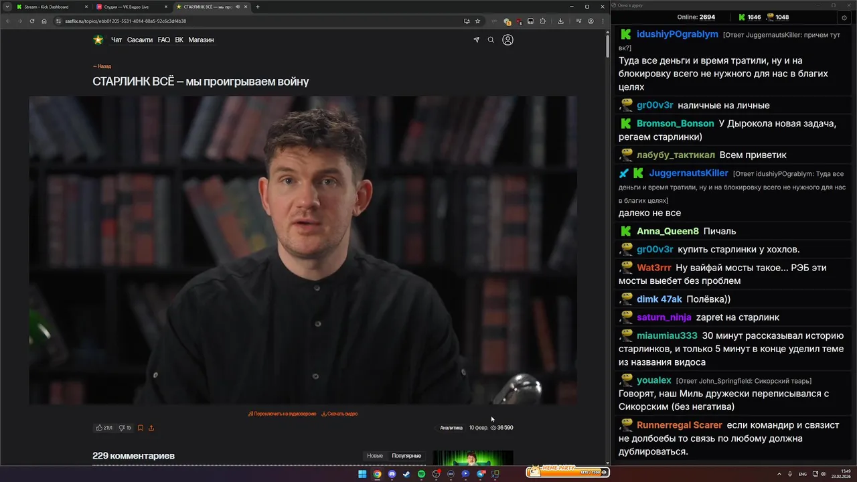Go back via the Назад link

tap(102, 66)
